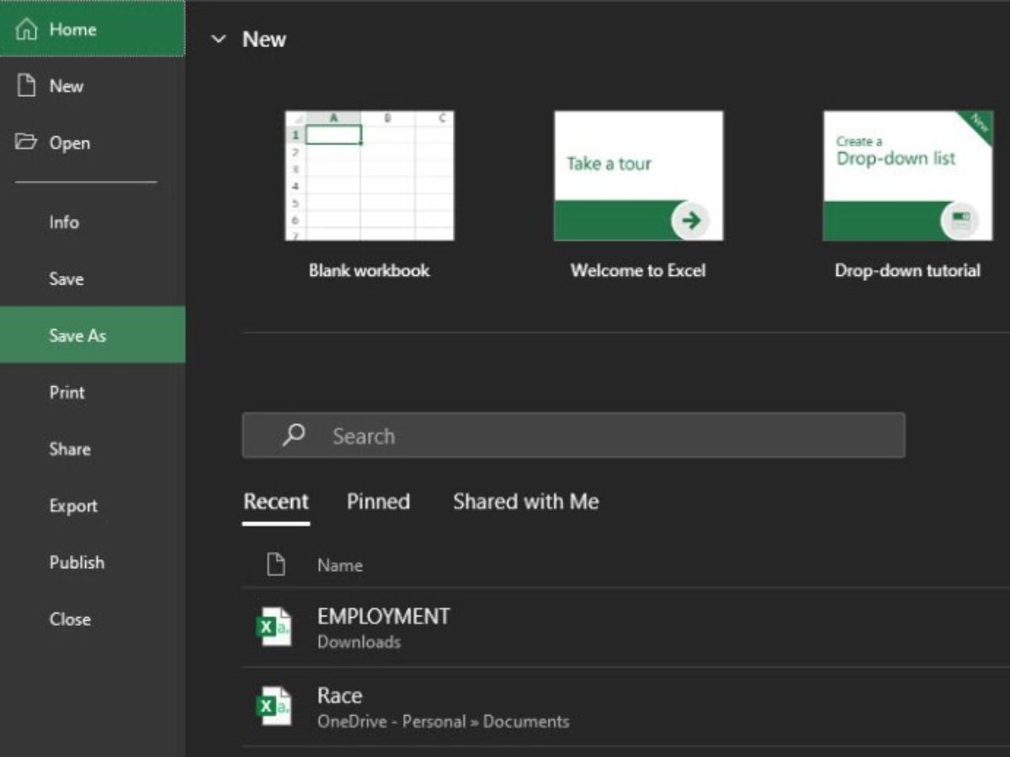Open the Race workbook from recent list

coord(340,696)
